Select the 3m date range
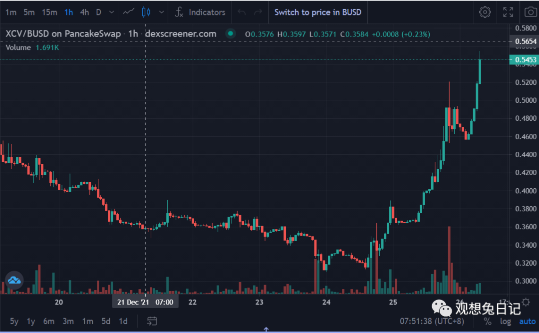This screenshot has width=539, height=333. 68,322
